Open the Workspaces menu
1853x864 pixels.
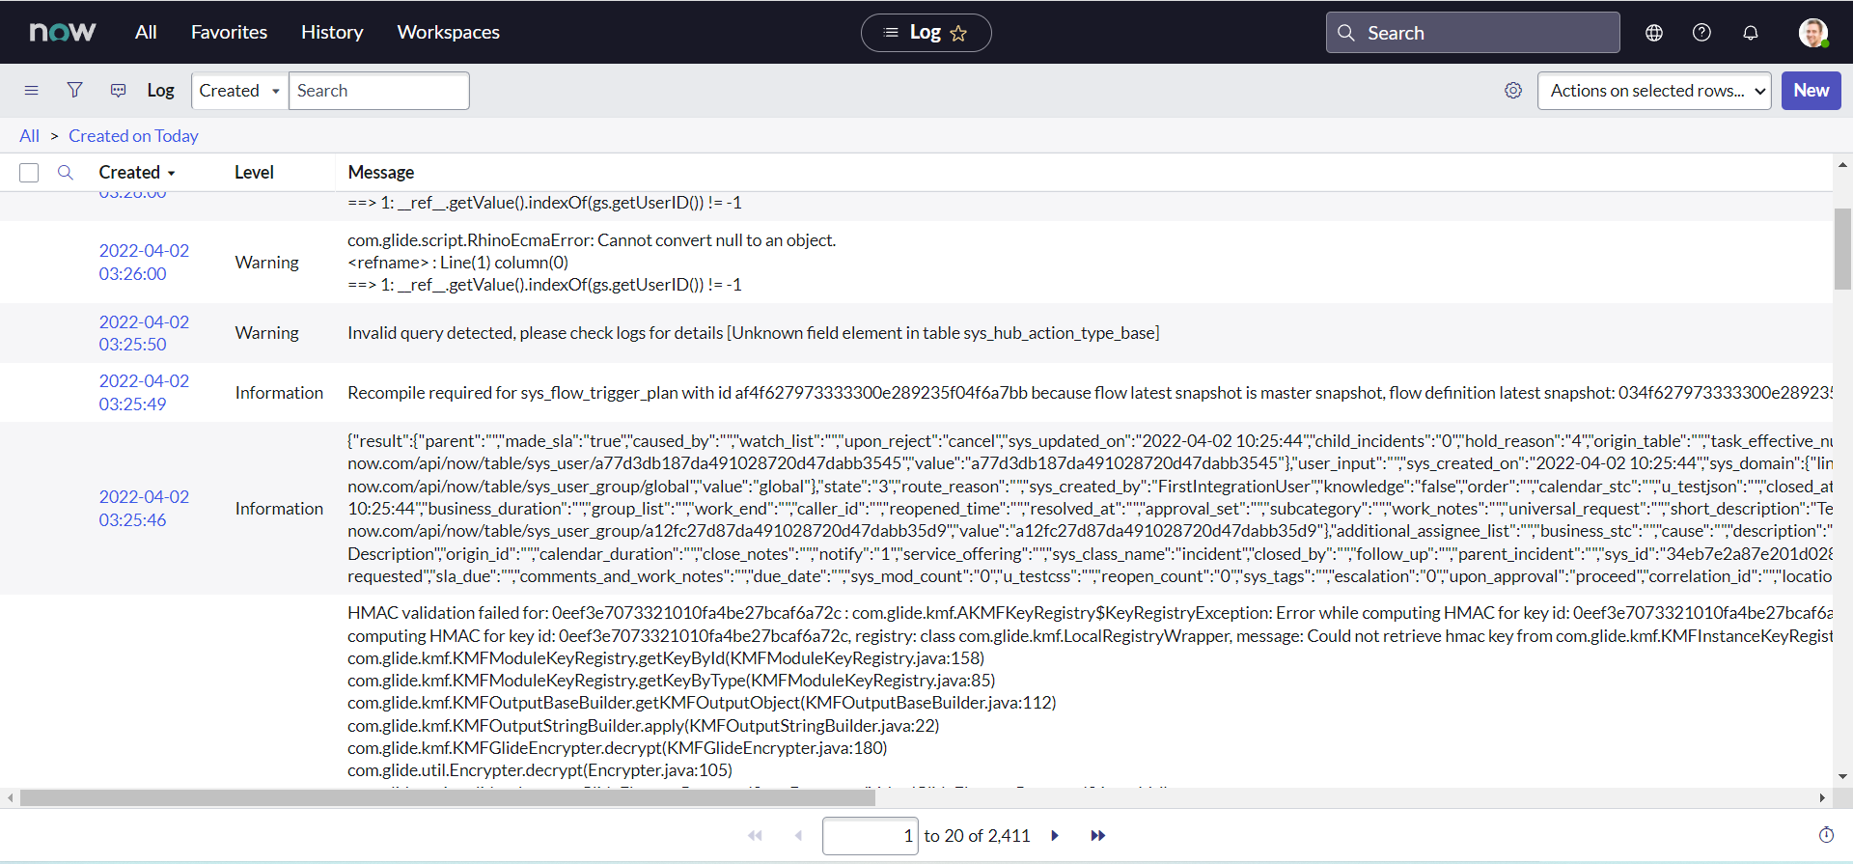pyautogui.click(x=449, y=32)
